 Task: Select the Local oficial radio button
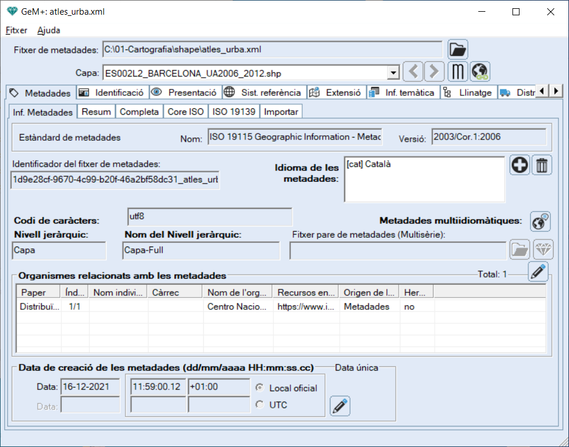[259, 388]
